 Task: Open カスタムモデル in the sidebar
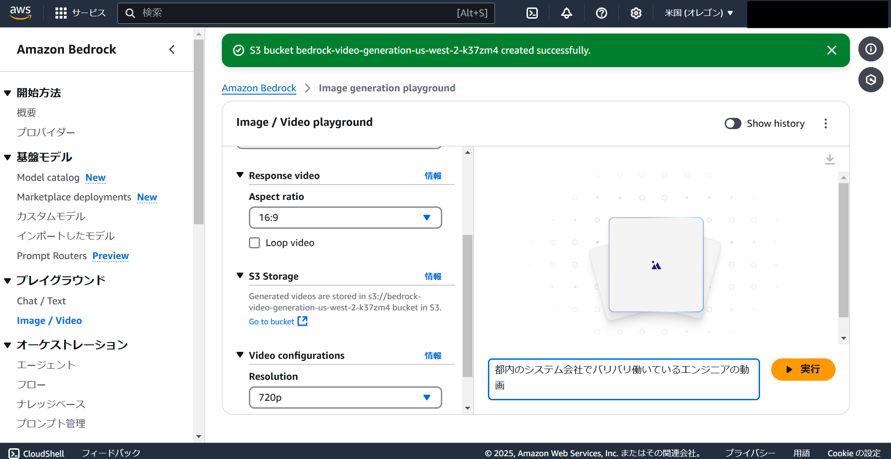51,216
